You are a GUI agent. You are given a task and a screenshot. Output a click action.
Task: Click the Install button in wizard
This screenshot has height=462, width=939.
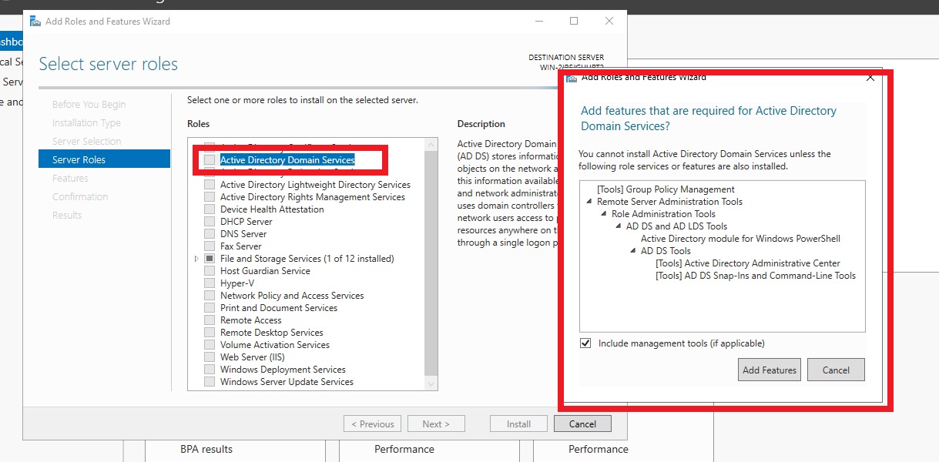tap(518, 423)
